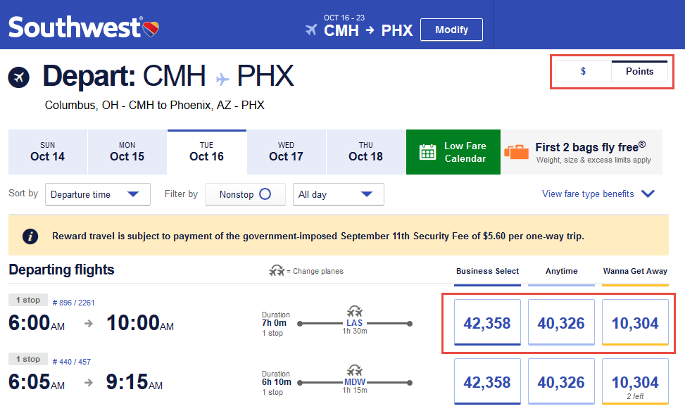Image resolution: width=685 pixels, height=411 pixels.
Task: Click the airplane icon beside CMH in header
Action: tap(311, 30)
